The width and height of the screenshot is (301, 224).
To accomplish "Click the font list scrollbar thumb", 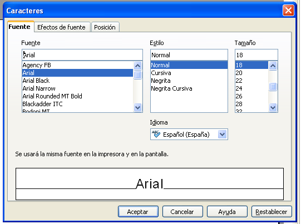I will (x=137, y=74).
